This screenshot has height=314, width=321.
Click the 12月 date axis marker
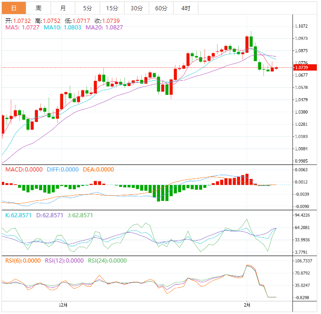coord(63,305)
